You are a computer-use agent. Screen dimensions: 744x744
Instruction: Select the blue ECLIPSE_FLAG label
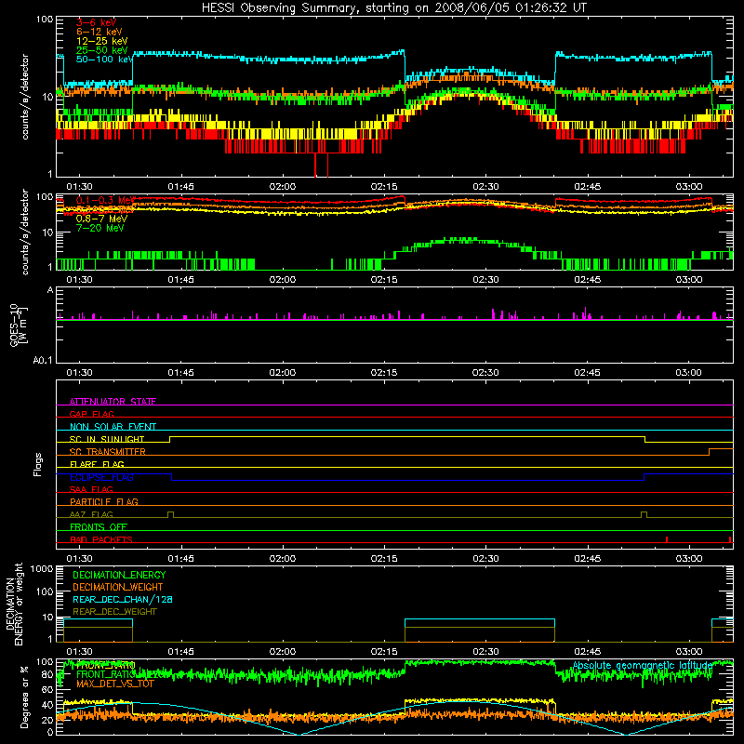[x=101, y=477]
